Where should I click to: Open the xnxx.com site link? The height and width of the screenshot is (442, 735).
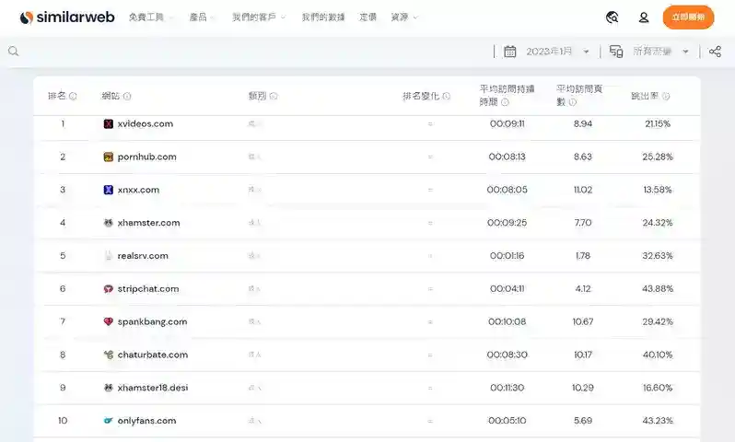pos(138,190)
